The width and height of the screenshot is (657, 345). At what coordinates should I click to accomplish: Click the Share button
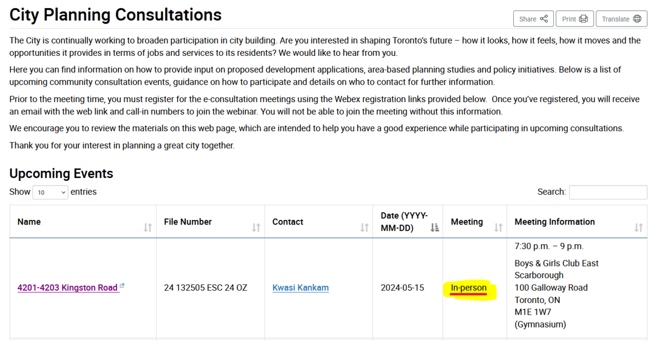(533, 19)
